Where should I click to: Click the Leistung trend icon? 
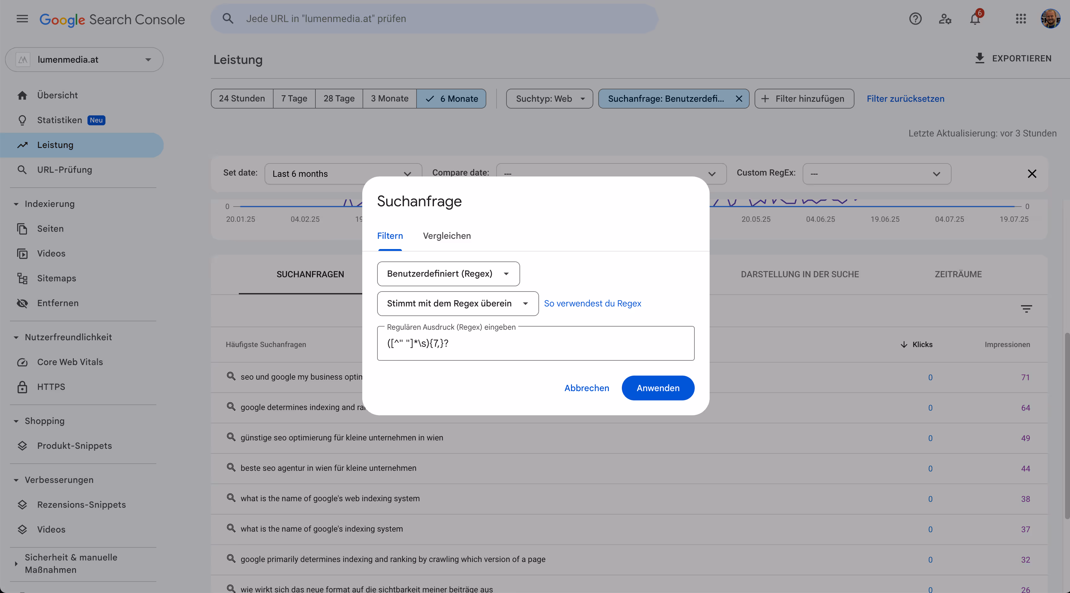tap(22, 145)
